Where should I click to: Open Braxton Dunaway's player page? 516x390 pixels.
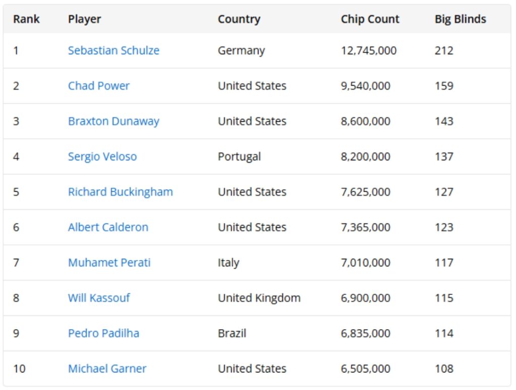113,121
